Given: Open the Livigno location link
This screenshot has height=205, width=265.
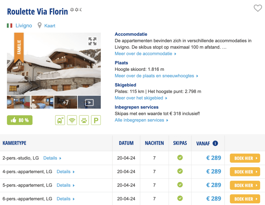Looking at the screenshot, I should (x=24, y=26).
